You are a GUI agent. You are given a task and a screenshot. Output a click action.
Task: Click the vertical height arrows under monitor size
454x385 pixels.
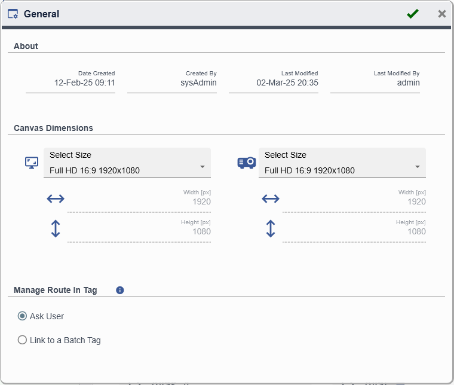click(56, 228)
